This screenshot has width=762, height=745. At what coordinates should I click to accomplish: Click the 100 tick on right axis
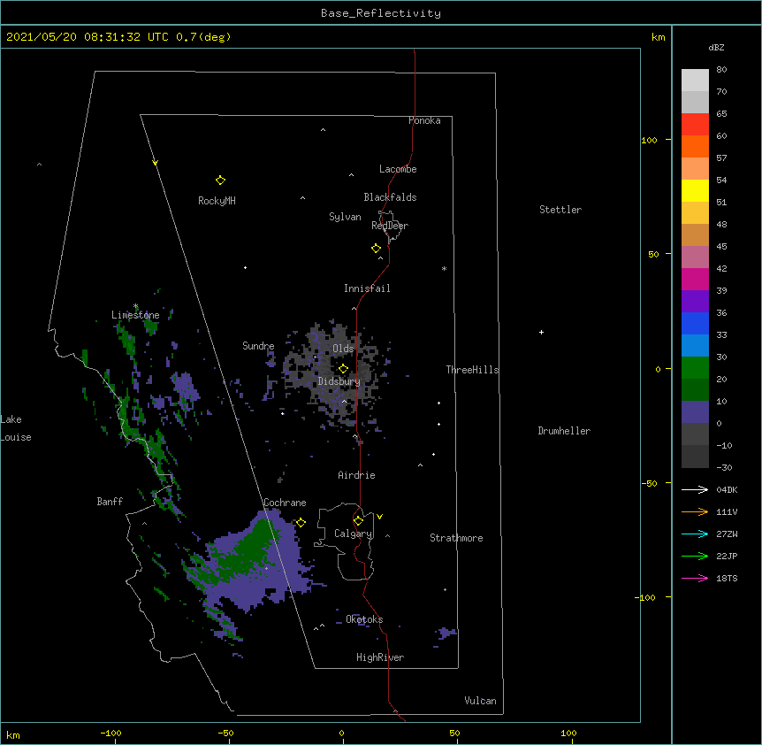(649, 140)
